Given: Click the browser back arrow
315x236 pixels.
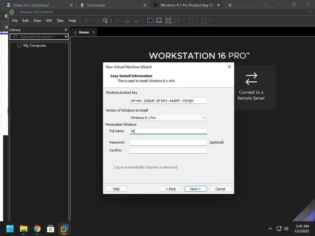Looking at the screenshot, I should [x=6, y=16].
